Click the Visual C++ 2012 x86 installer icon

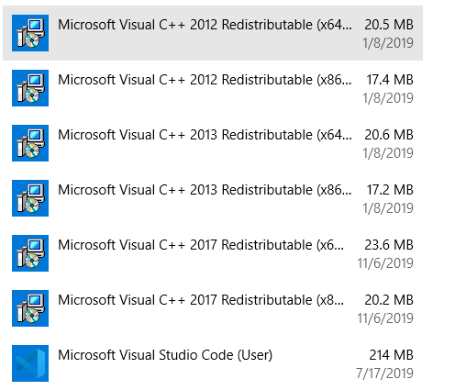[30, 88]
